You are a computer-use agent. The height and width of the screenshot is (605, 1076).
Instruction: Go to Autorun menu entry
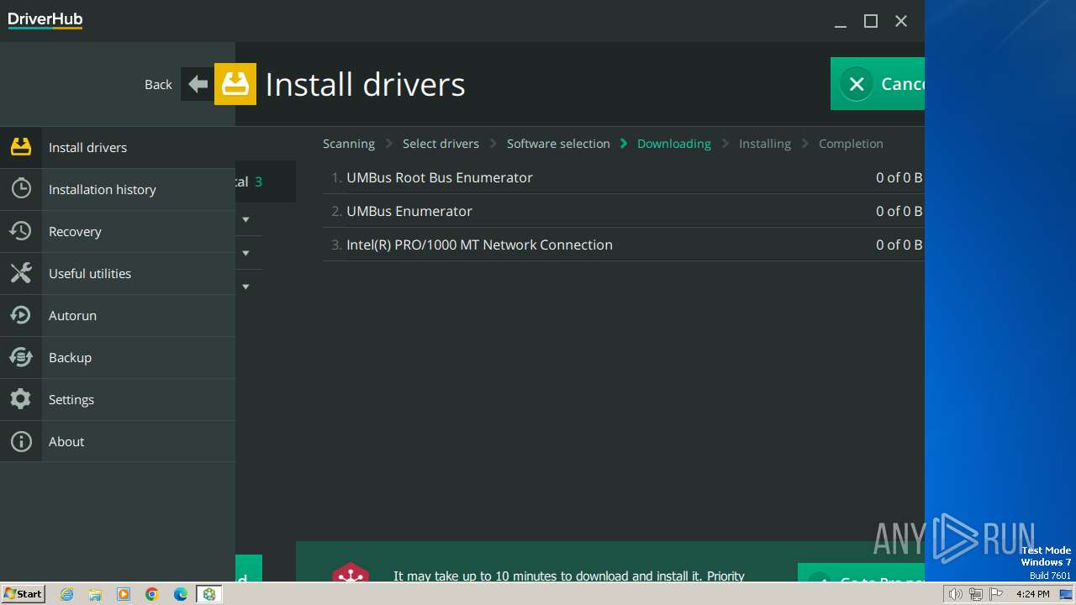[118, 315]
